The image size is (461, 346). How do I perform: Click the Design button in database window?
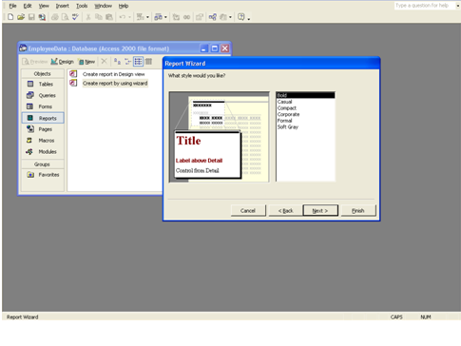click(x=62, y=62)
